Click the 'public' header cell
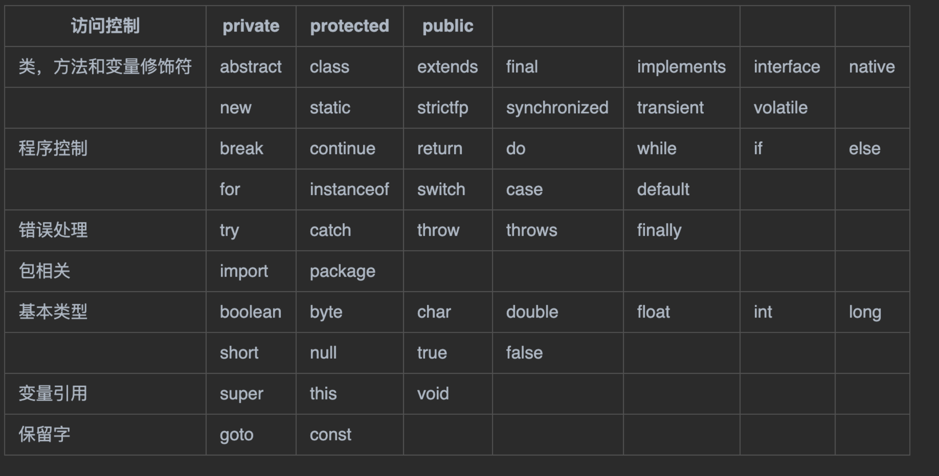The image size is (939, 476). [x=447, y=26]
